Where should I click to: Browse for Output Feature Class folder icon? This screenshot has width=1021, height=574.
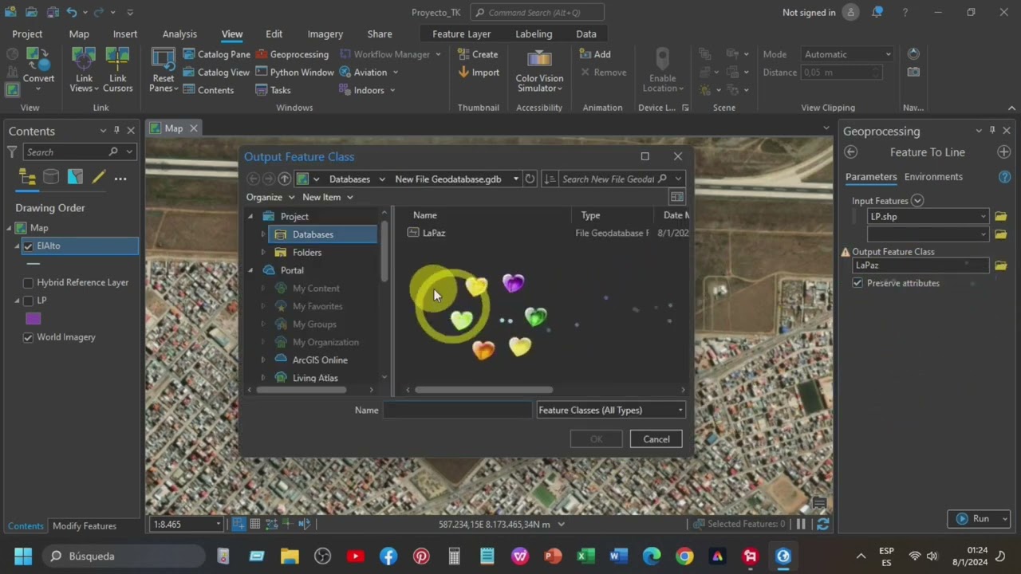point(1000,265)
